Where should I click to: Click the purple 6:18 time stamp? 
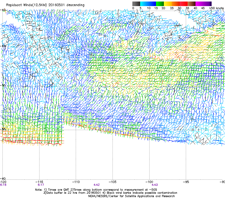coord(3,185)
